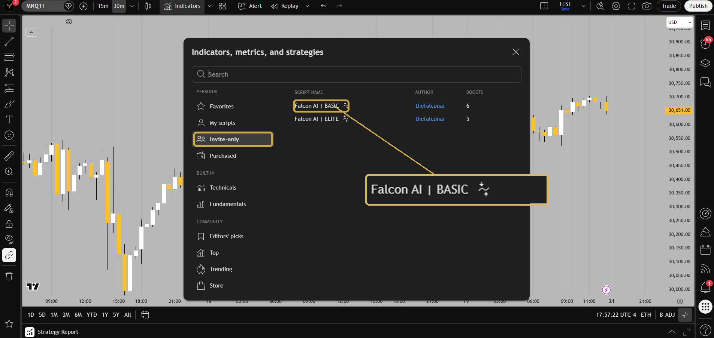This screenshot has height=338, width=714.
Task: Open the indicator templates icon
Action: pyautogui.click(x=222, y=6)
